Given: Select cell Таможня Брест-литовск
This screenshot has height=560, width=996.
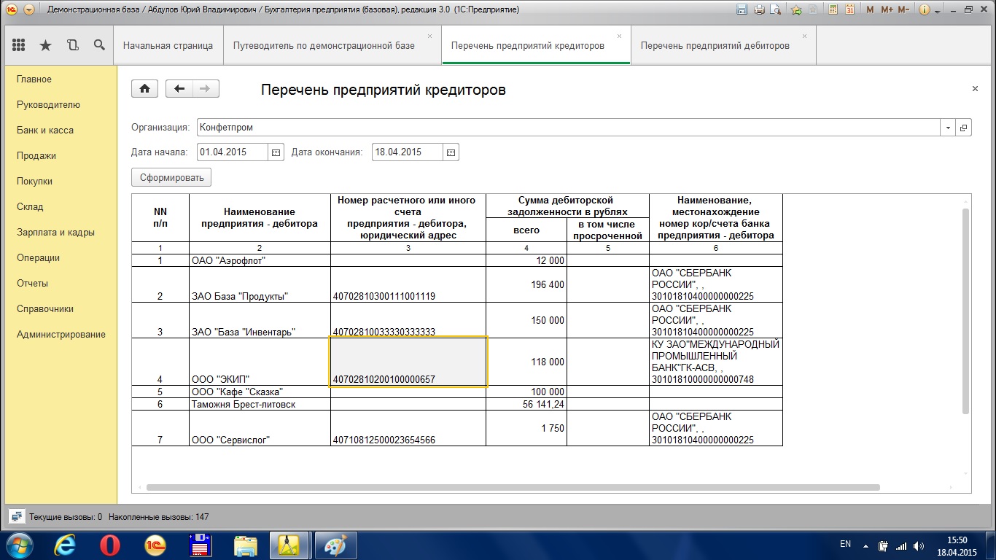Looking at the screenshot, I should [260, 404].
